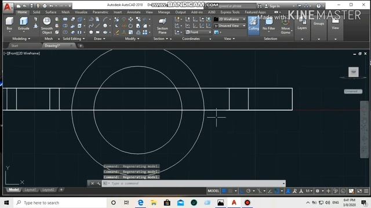Close the command line with X icon
Screen dimensions: 371x208
(x=93, y=183)
